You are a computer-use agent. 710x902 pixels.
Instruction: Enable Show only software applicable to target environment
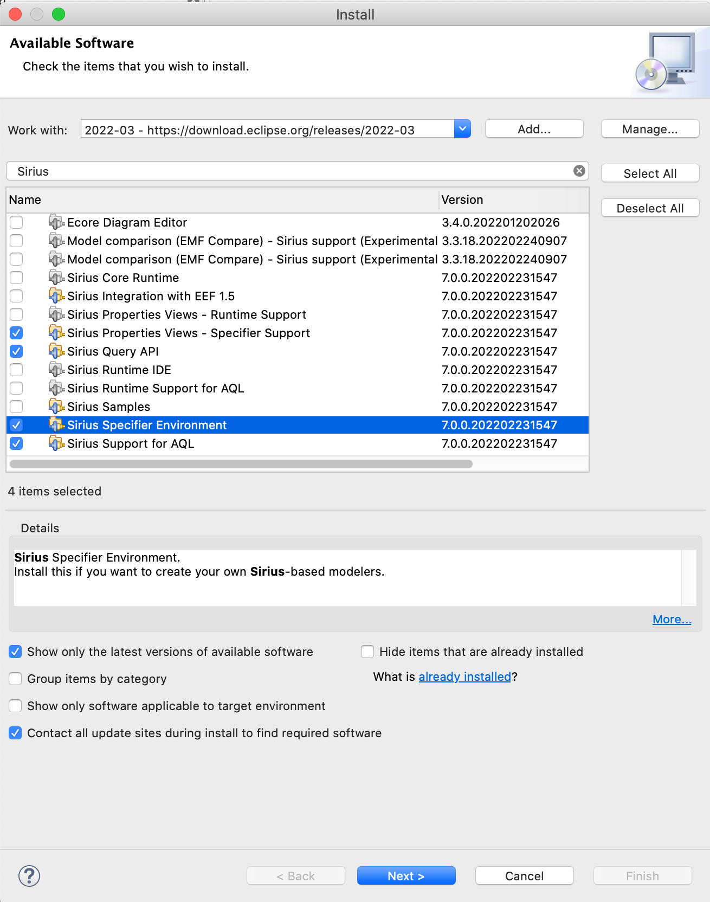point(15,706)
